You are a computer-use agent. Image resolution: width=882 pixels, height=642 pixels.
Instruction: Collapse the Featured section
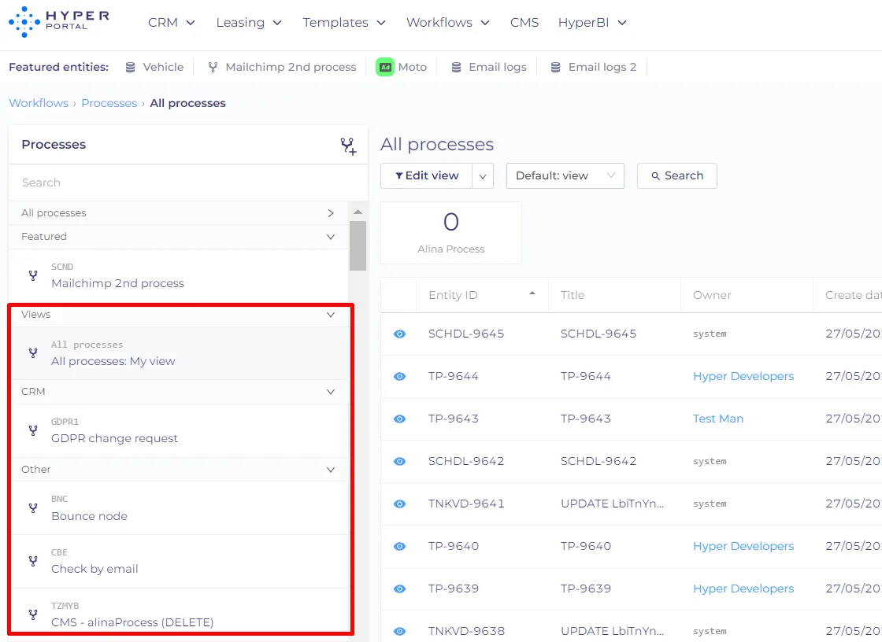point(331,237)
